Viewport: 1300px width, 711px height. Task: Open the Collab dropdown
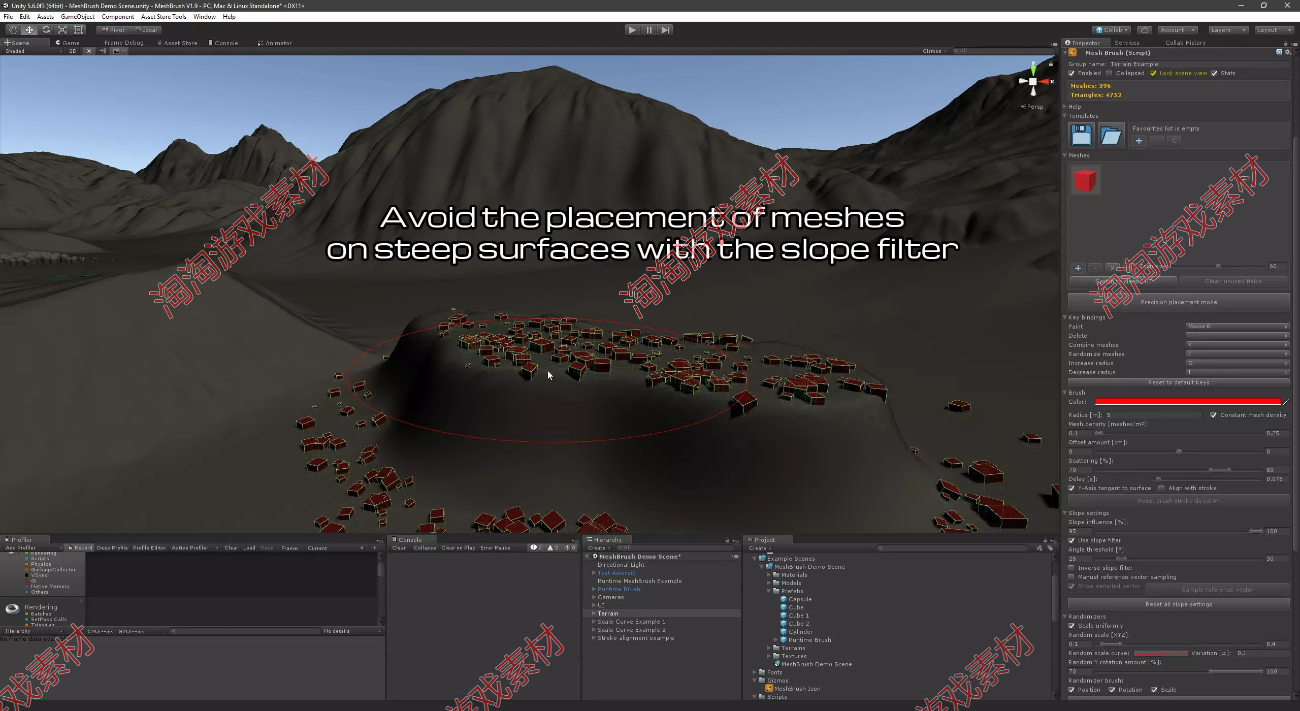(x=1112, y=30)
